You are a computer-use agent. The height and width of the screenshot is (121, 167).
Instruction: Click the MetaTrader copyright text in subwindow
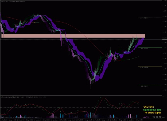tap(19, 118)
